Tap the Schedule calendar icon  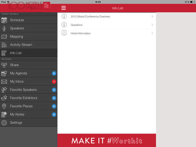tap(4, 20)
